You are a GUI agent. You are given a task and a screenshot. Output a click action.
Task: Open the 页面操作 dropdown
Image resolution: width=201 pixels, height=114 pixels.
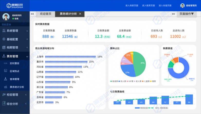187,14
